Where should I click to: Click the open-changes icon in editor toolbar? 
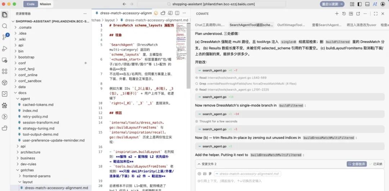click(x=163, y=13)
